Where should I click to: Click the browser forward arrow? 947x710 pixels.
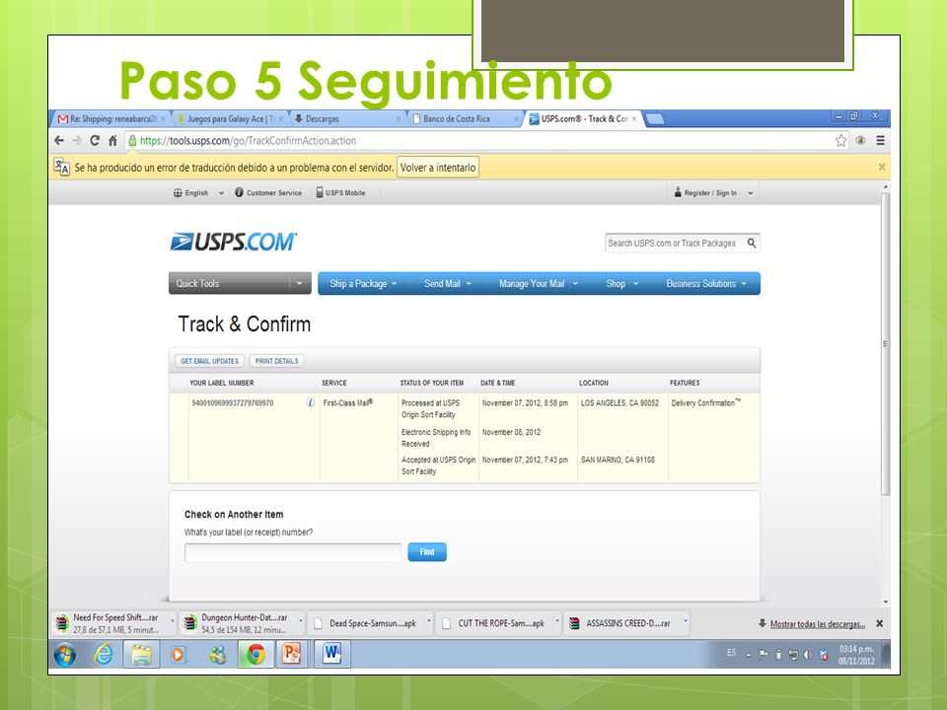coord(77,141)
